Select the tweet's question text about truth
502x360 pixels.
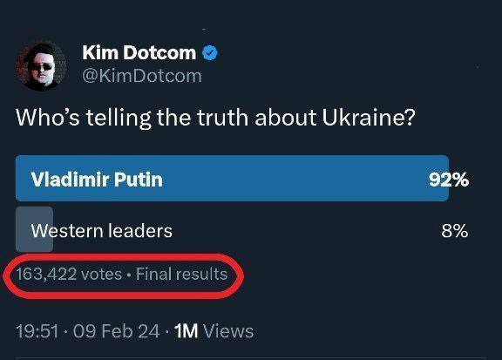click(x=215, y=119)
